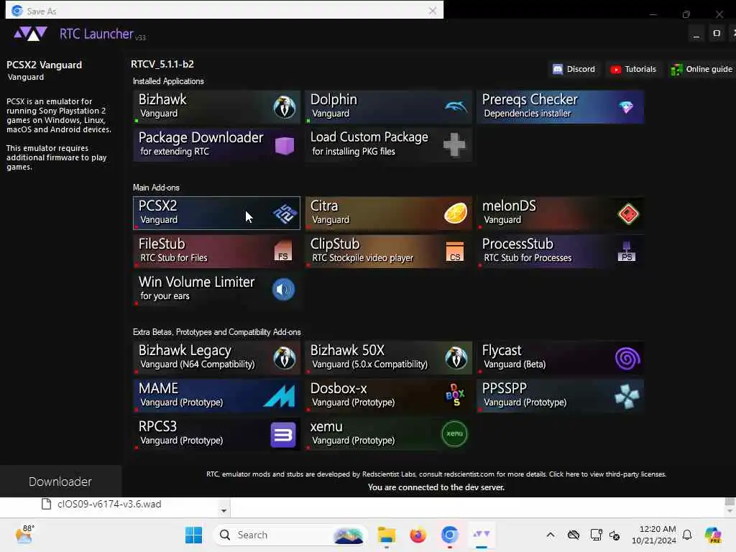The height and width of the screenshot is (552, 736).
Task: Select Bizhawk 50X compatibility add-on
Action: 388,358
